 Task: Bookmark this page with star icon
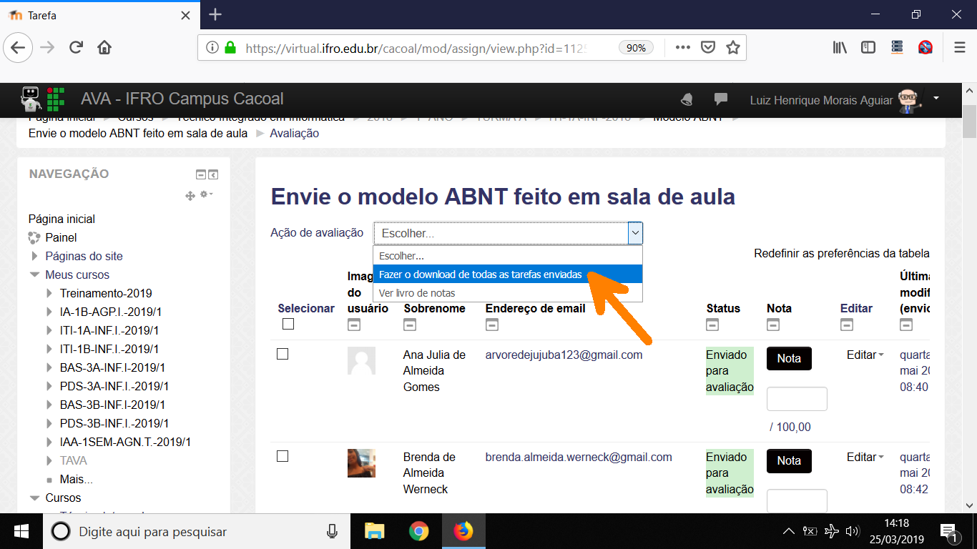coord(732,48)
